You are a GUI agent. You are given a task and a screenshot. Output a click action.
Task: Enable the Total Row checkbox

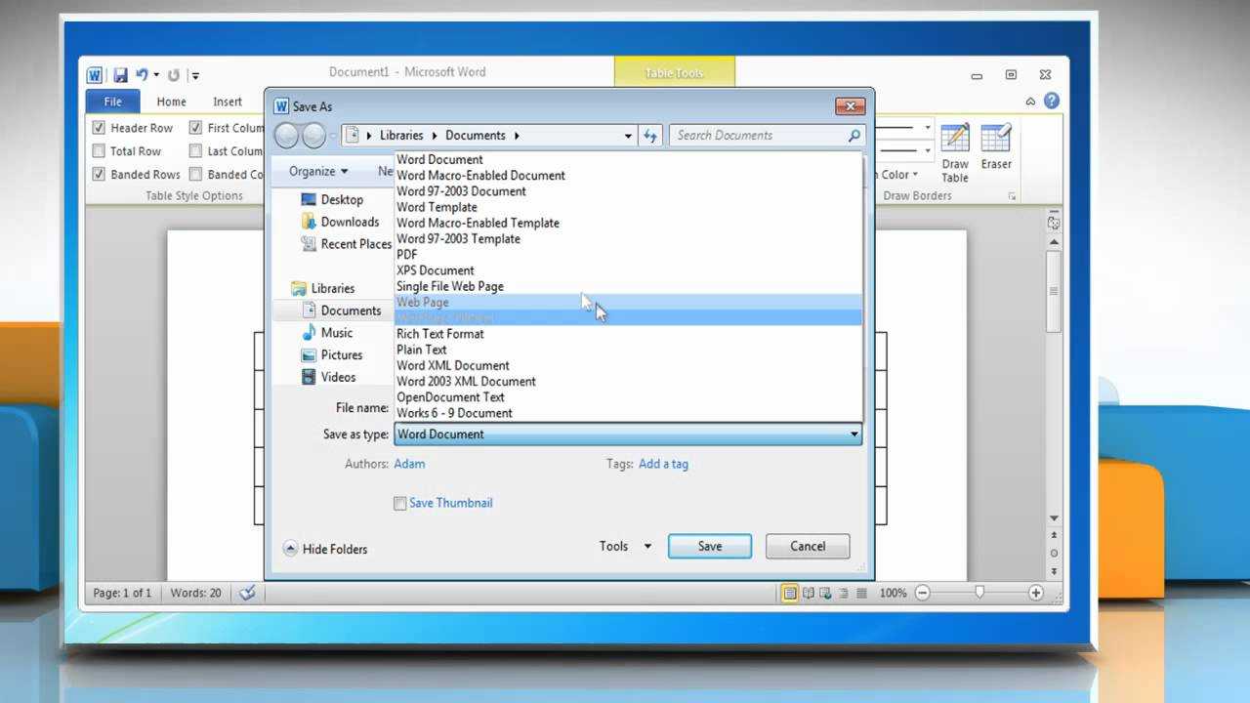pyautogui.click(x=99, y=150)
